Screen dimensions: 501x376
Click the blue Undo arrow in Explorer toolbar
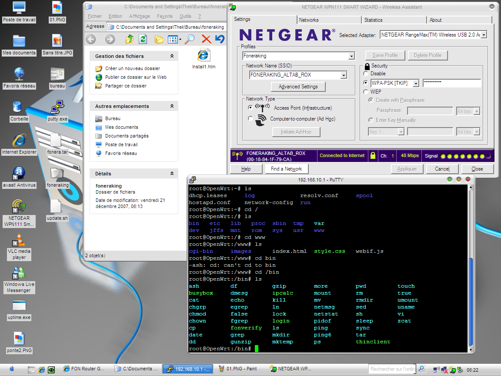coord(220,39)
